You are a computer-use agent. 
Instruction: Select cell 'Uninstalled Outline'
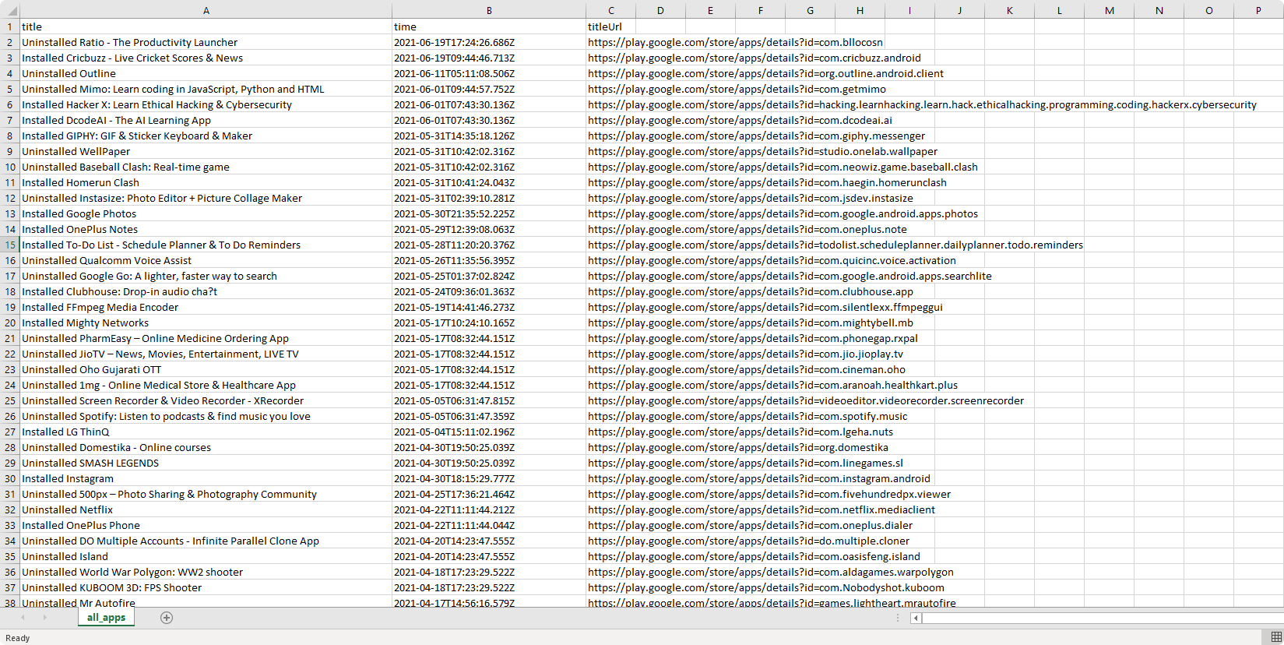(206, 73)
